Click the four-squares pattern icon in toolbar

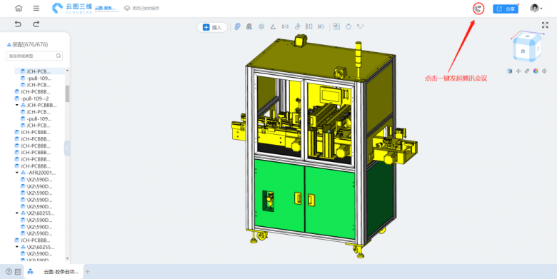[336, 26]
